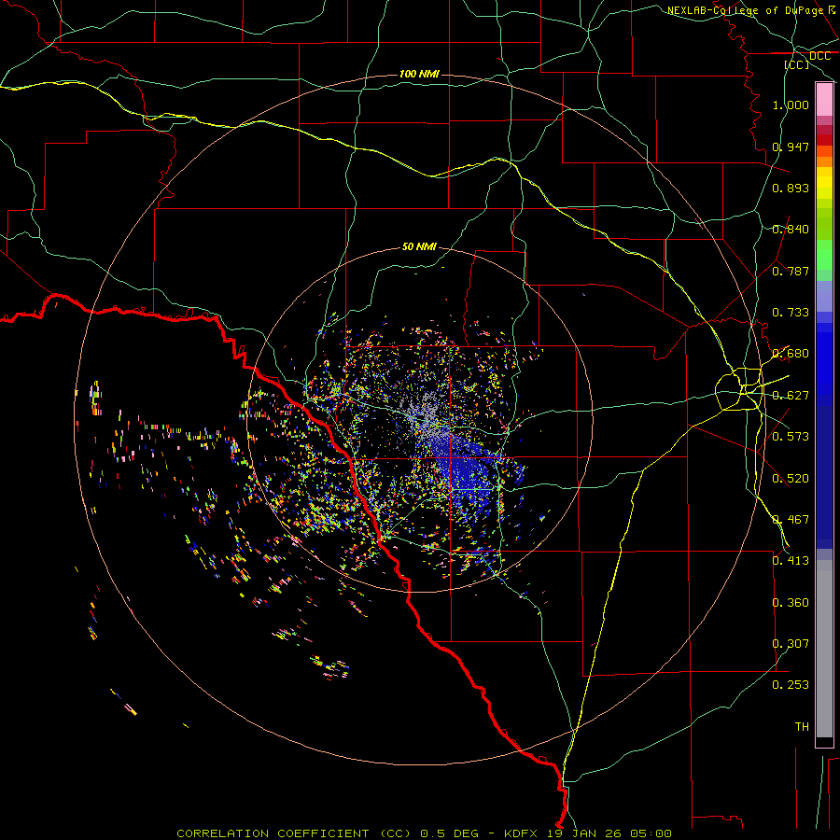The height and width of the screenshot is (840, 840).
Task: Click the 0.680 legend value
Action: coord(791,354)
